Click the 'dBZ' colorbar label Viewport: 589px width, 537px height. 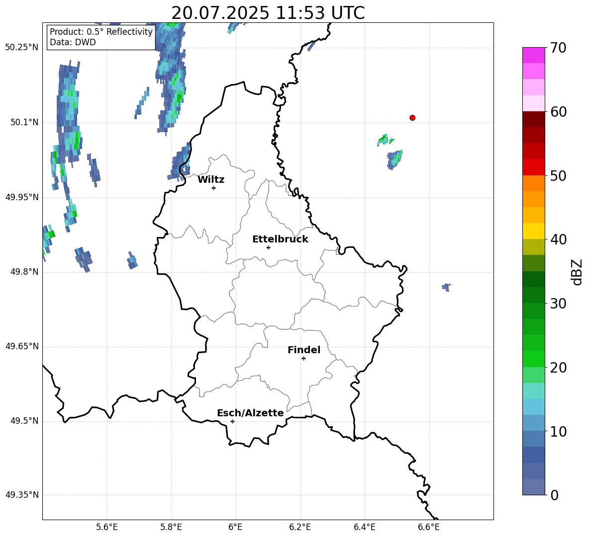577,272
